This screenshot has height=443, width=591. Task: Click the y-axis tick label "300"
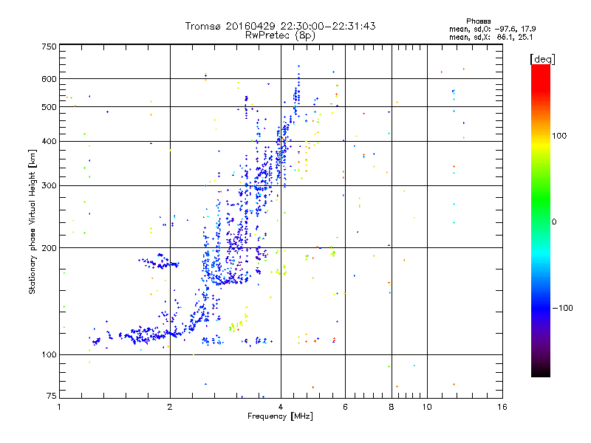click(49, 186)
